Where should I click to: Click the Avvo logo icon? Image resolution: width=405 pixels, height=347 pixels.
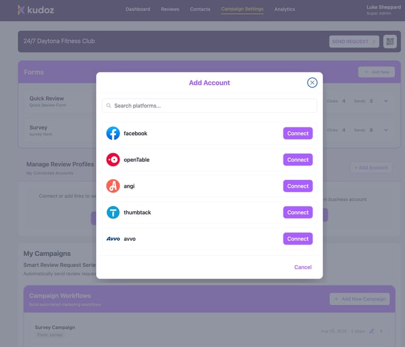113,239
